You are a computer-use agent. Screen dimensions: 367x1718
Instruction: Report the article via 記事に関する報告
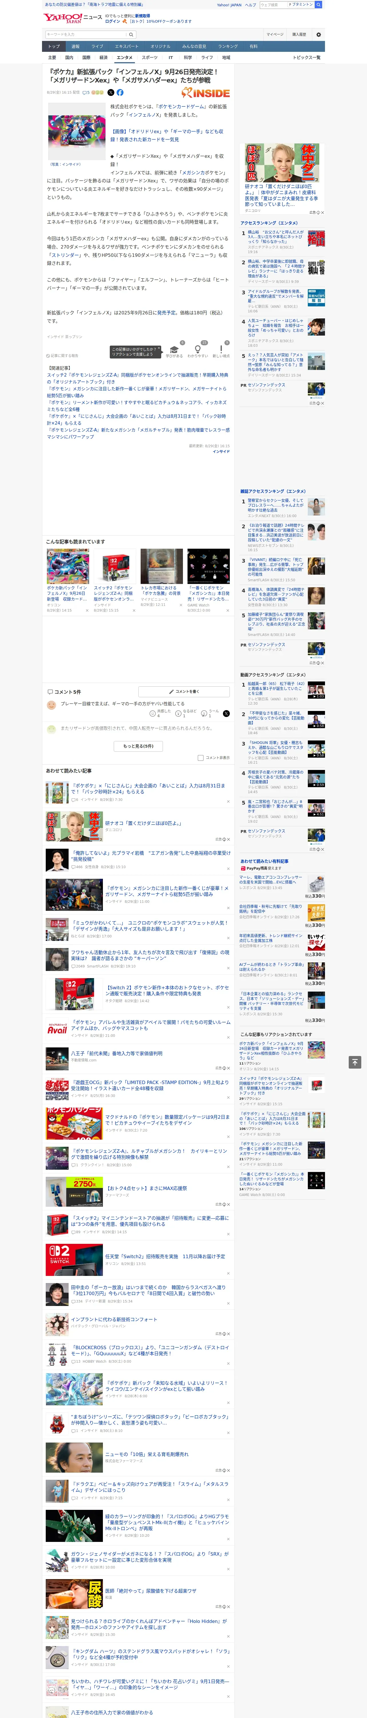pos(63,356)
